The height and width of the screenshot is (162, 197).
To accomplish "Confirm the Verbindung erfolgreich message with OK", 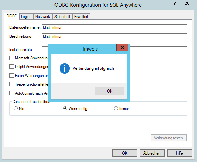I will 110,91.
